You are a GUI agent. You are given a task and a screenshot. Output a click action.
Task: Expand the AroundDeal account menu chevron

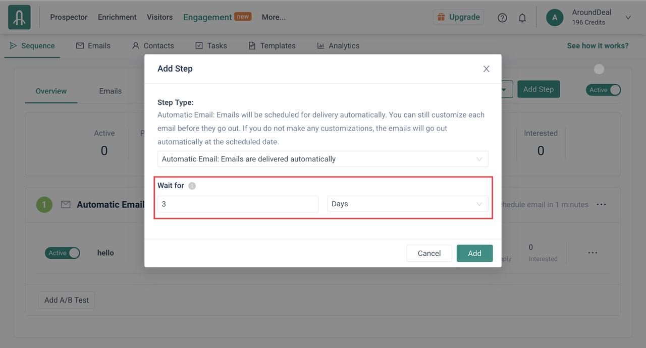(628, 18)
